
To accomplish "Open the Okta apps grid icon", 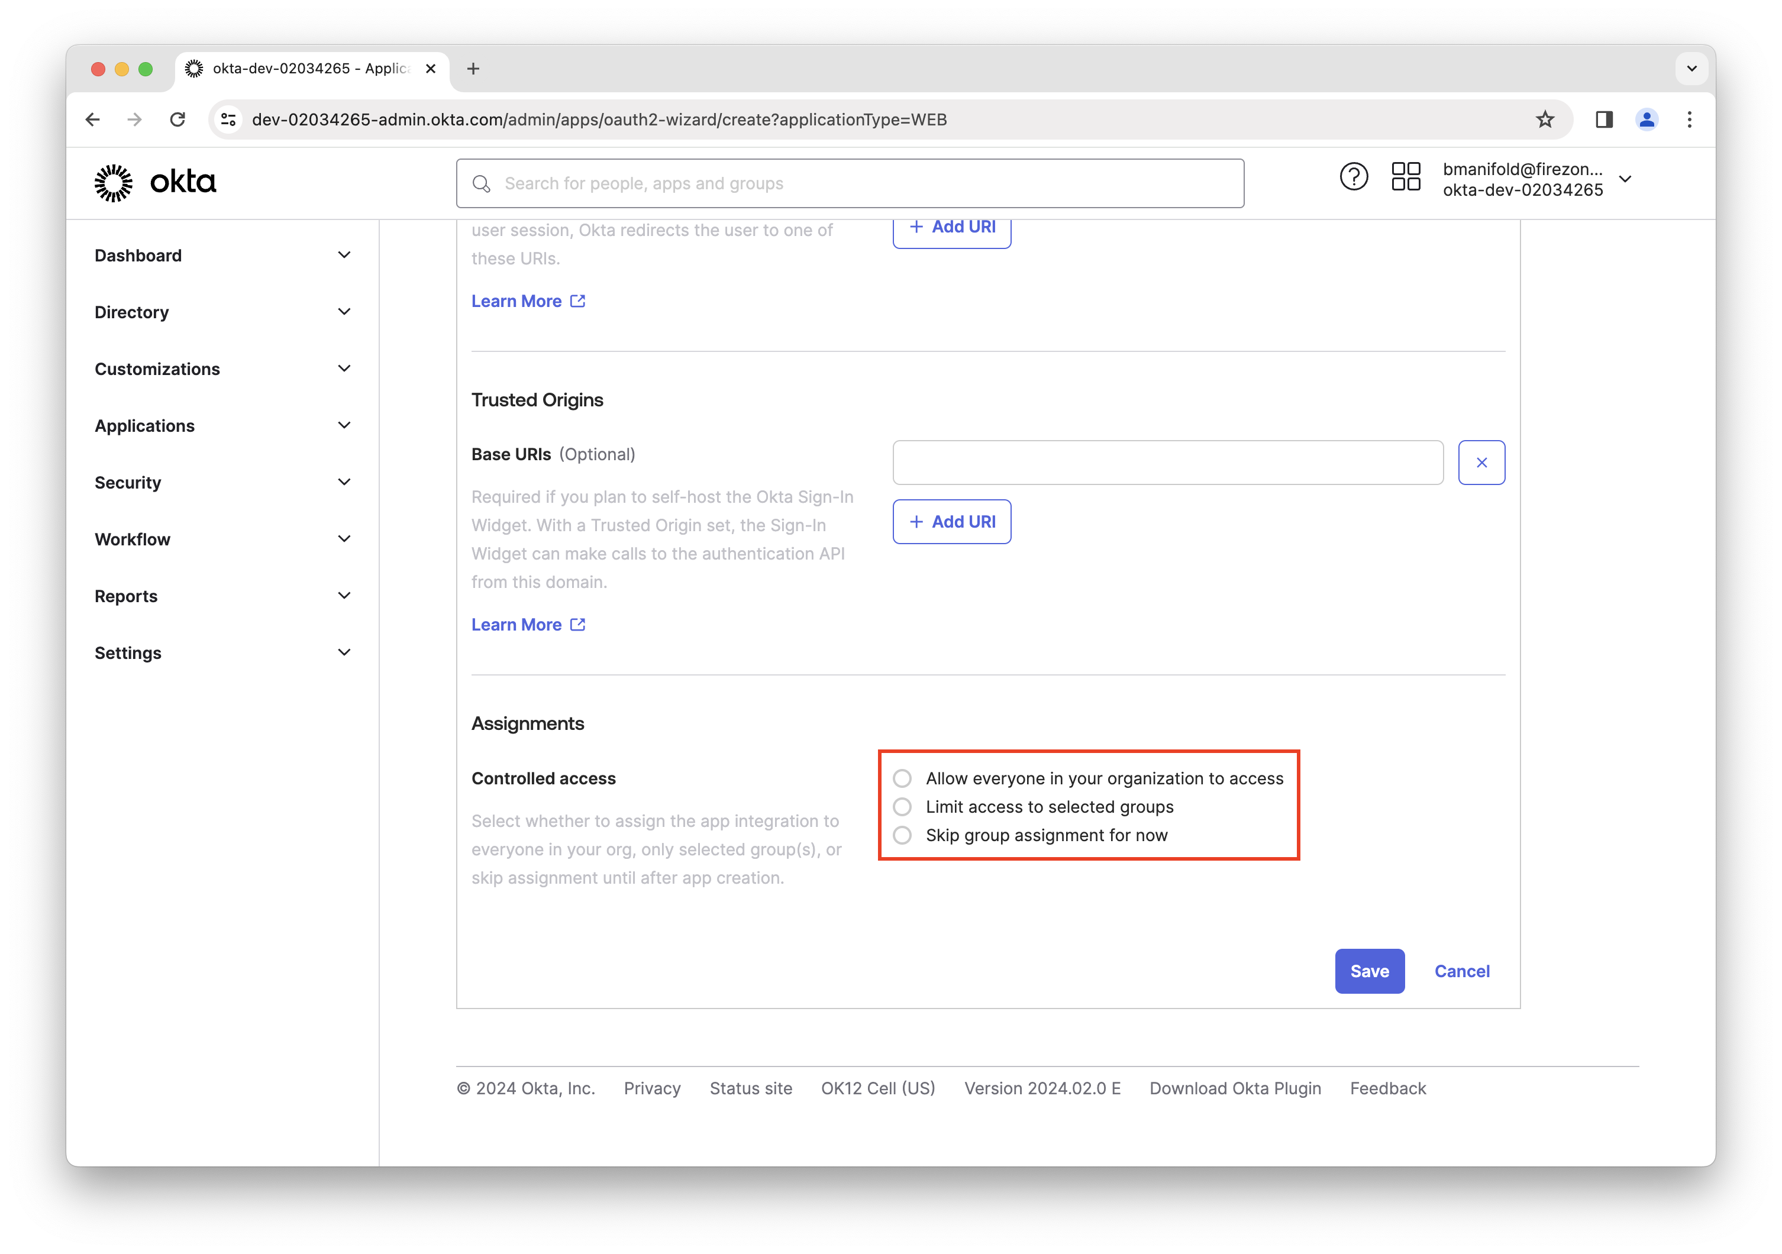I will (1406, 177).
